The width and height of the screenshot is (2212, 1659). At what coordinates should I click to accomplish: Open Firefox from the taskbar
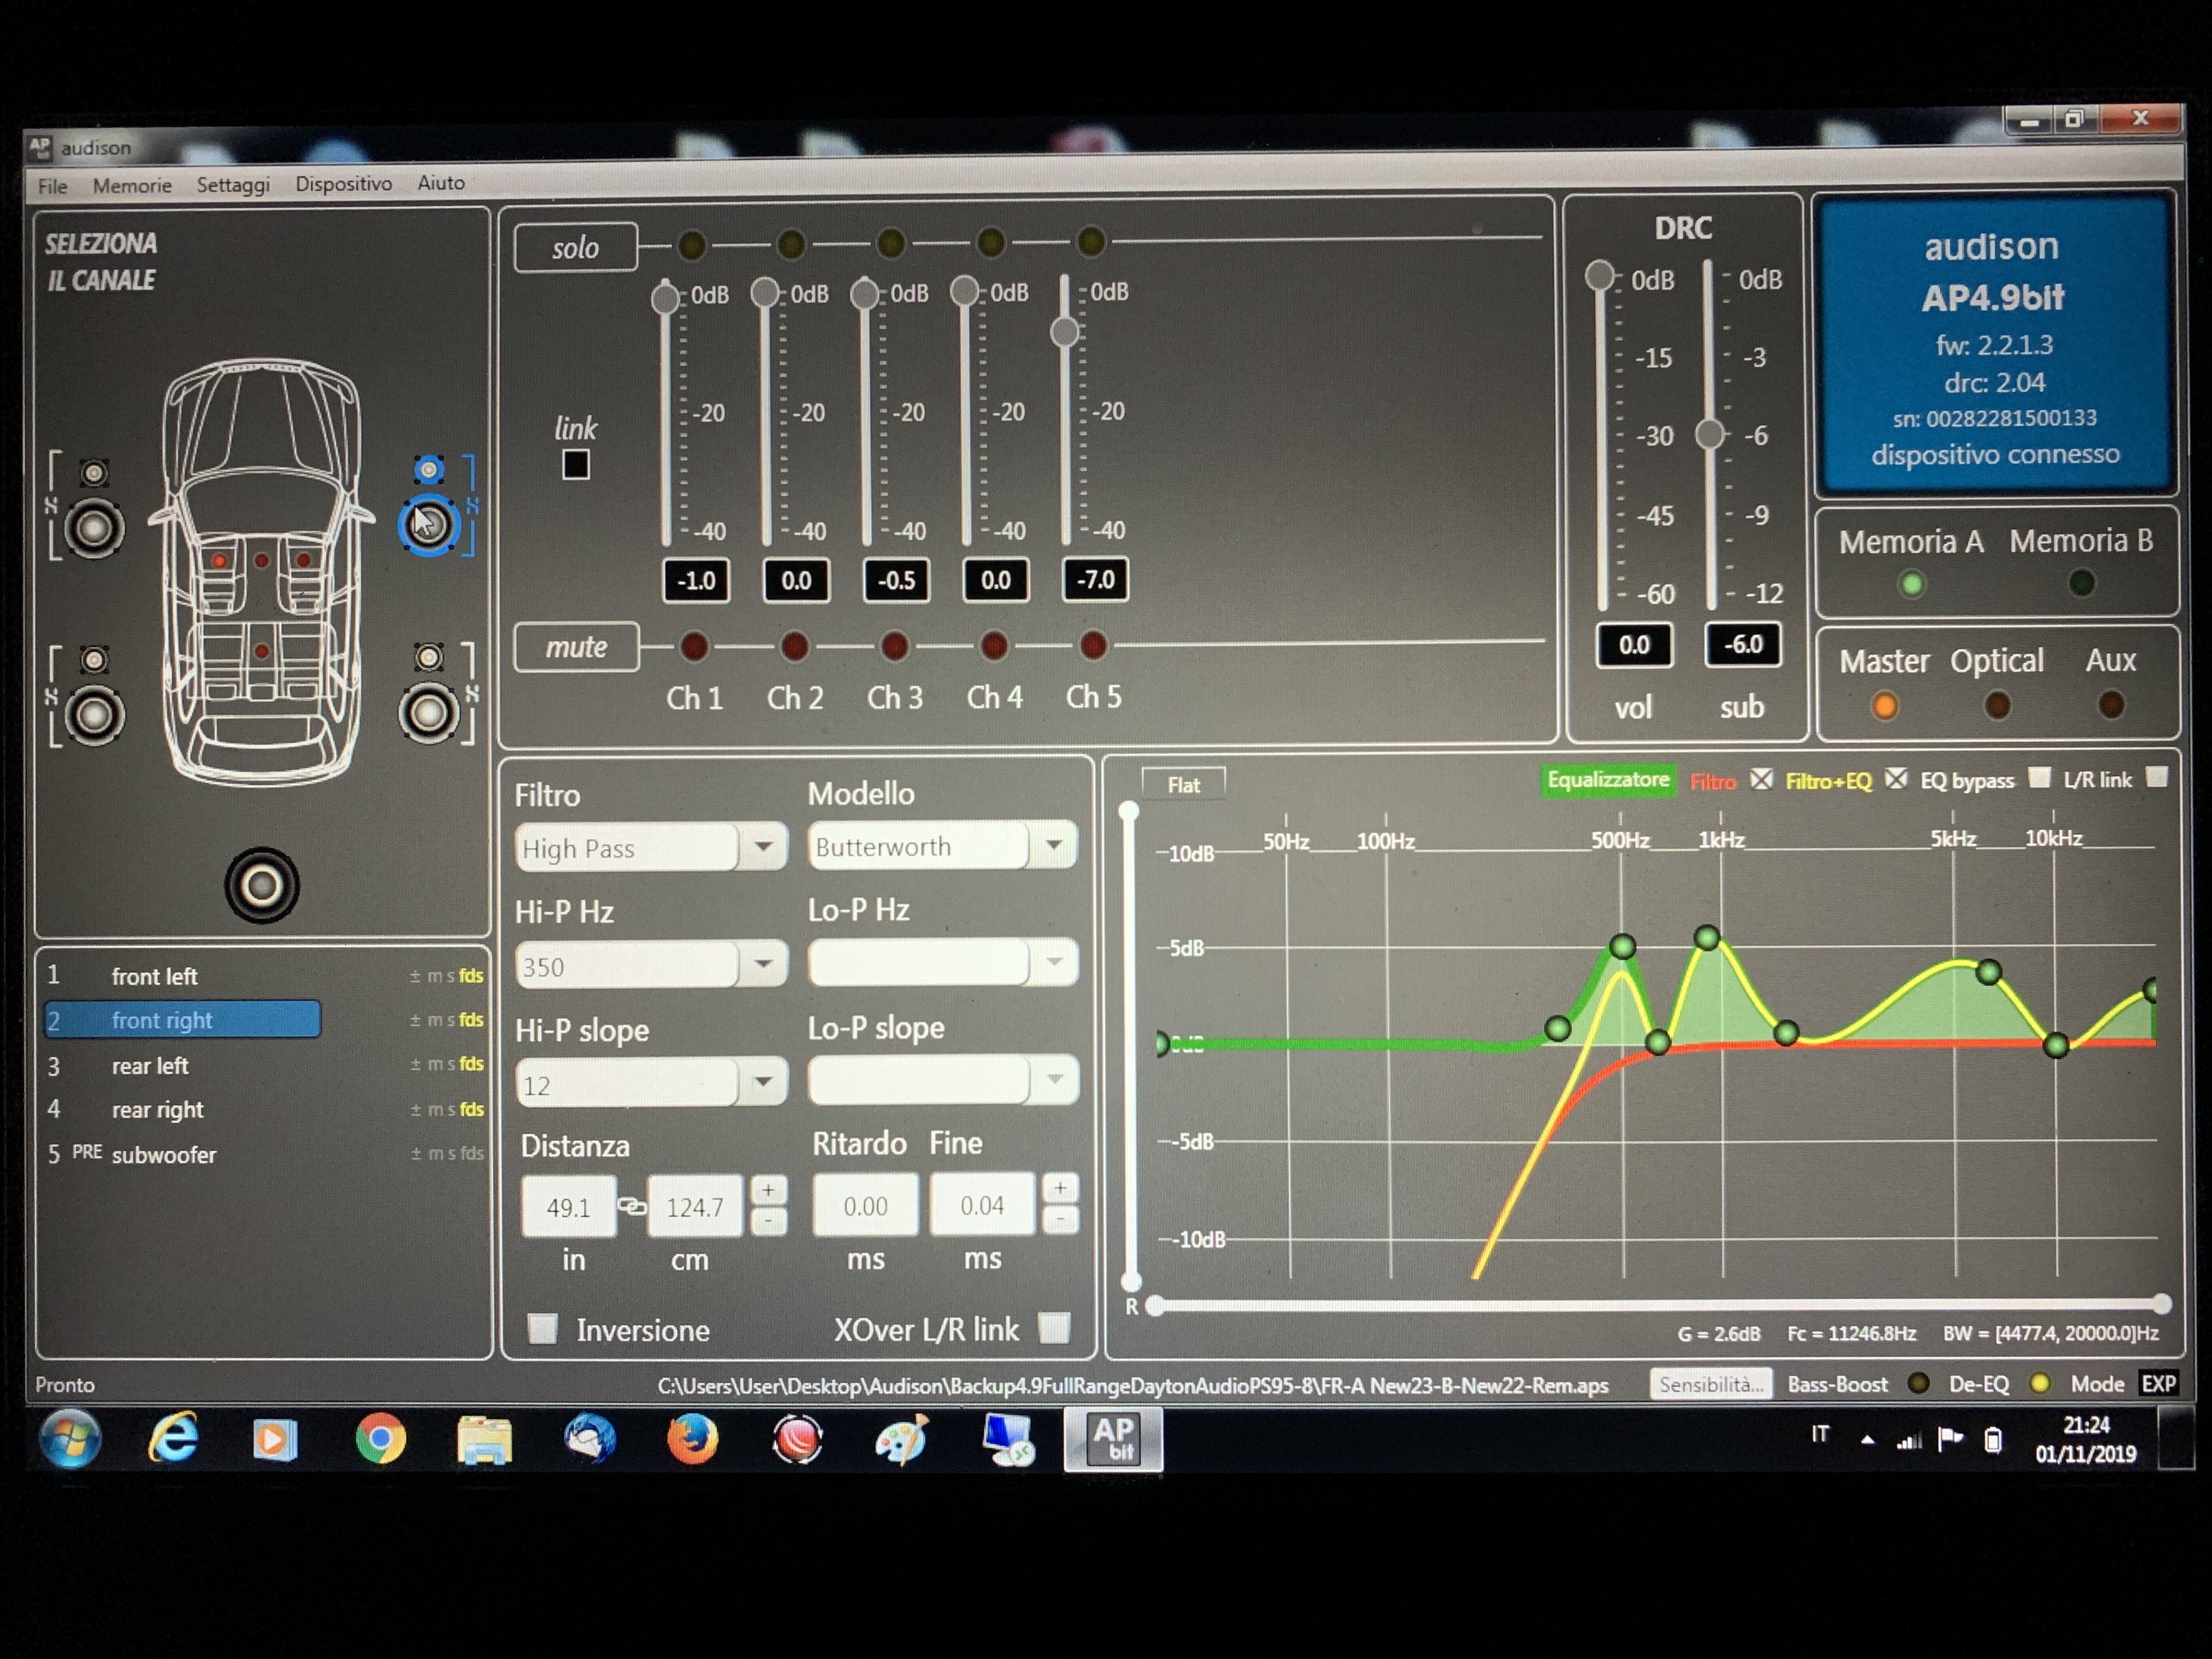pos(692,1439)
